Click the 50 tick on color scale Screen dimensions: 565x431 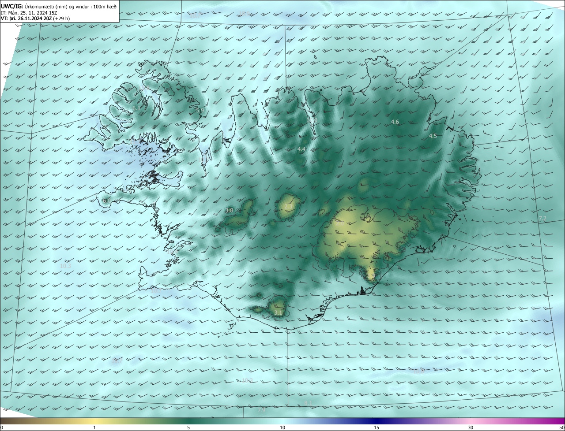[x=561, y=427]
